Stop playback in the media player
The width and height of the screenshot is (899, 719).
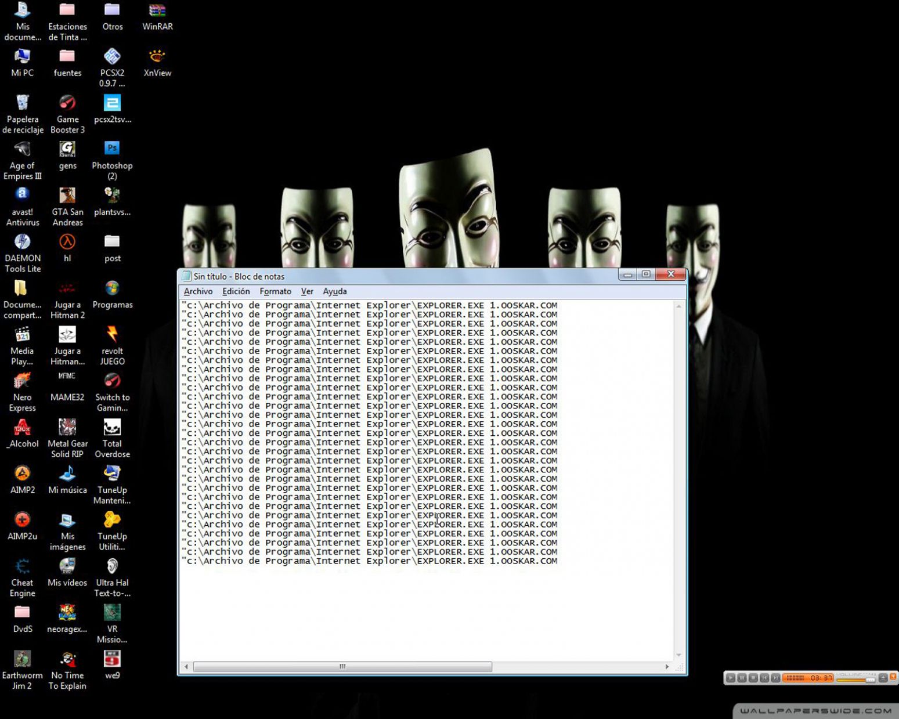pyautogui.click(x=753, y=678)
